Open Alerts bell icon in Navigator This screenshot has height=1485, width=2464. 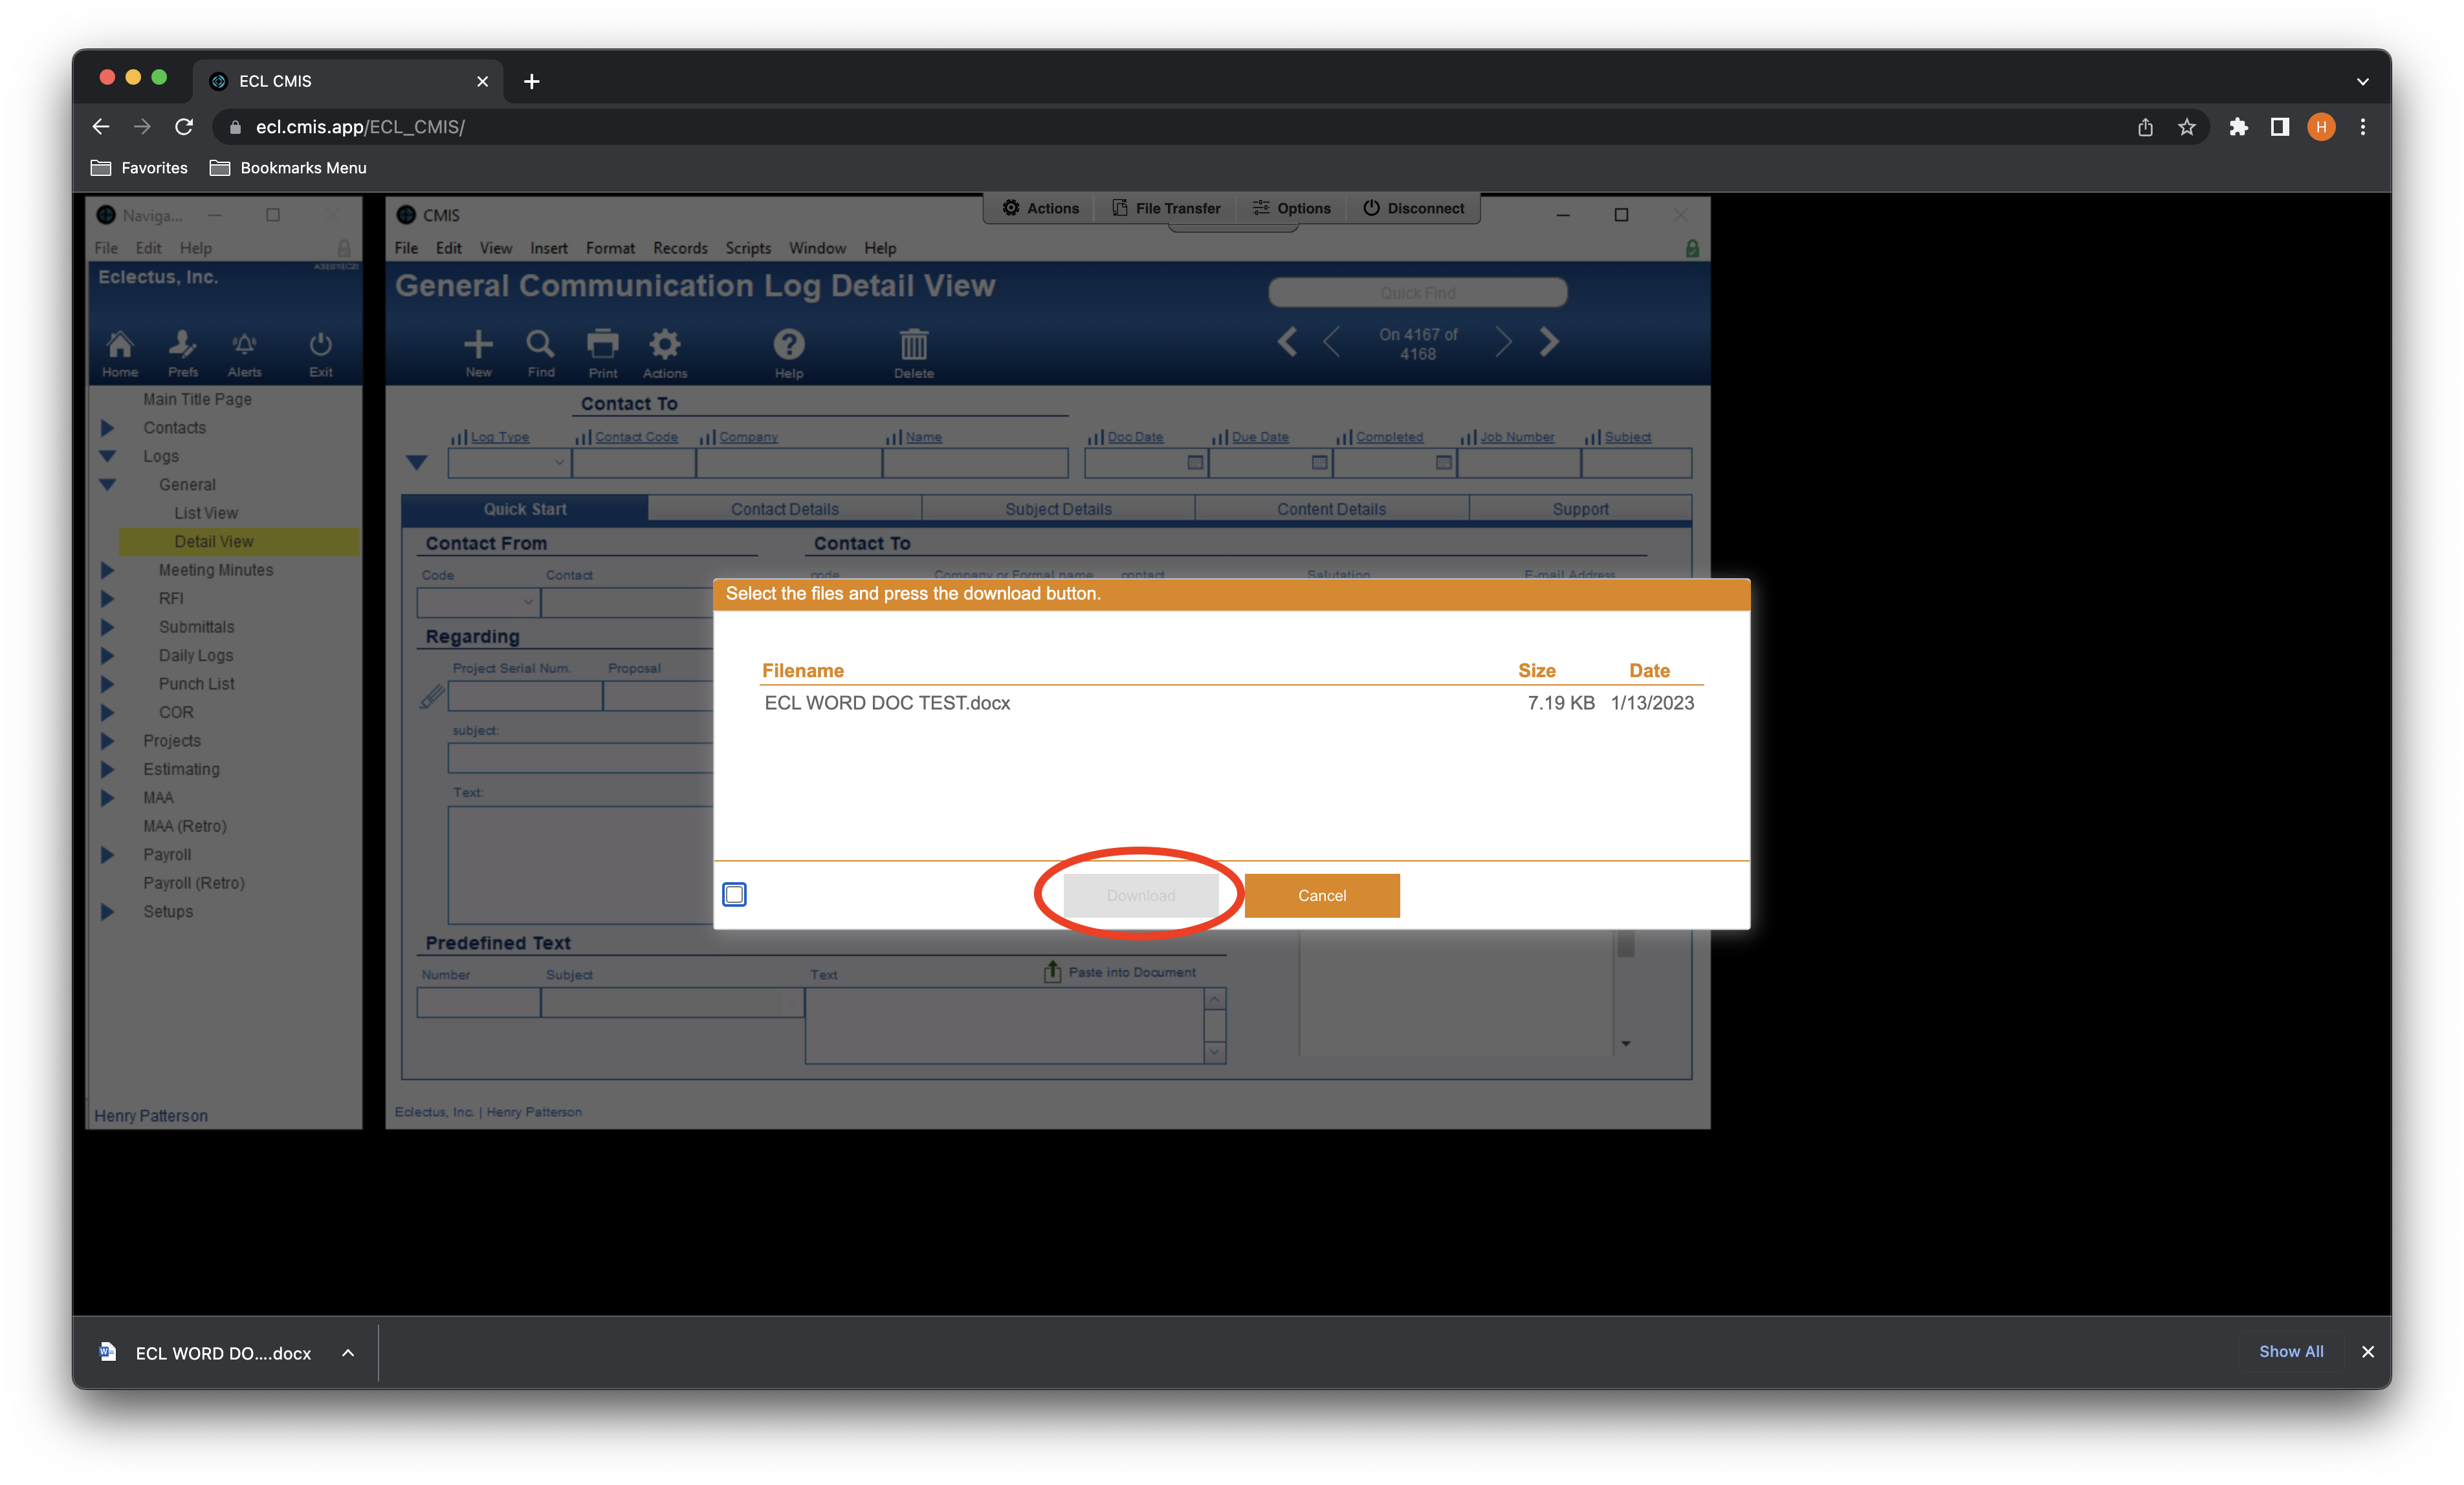(x=244, y=345)
